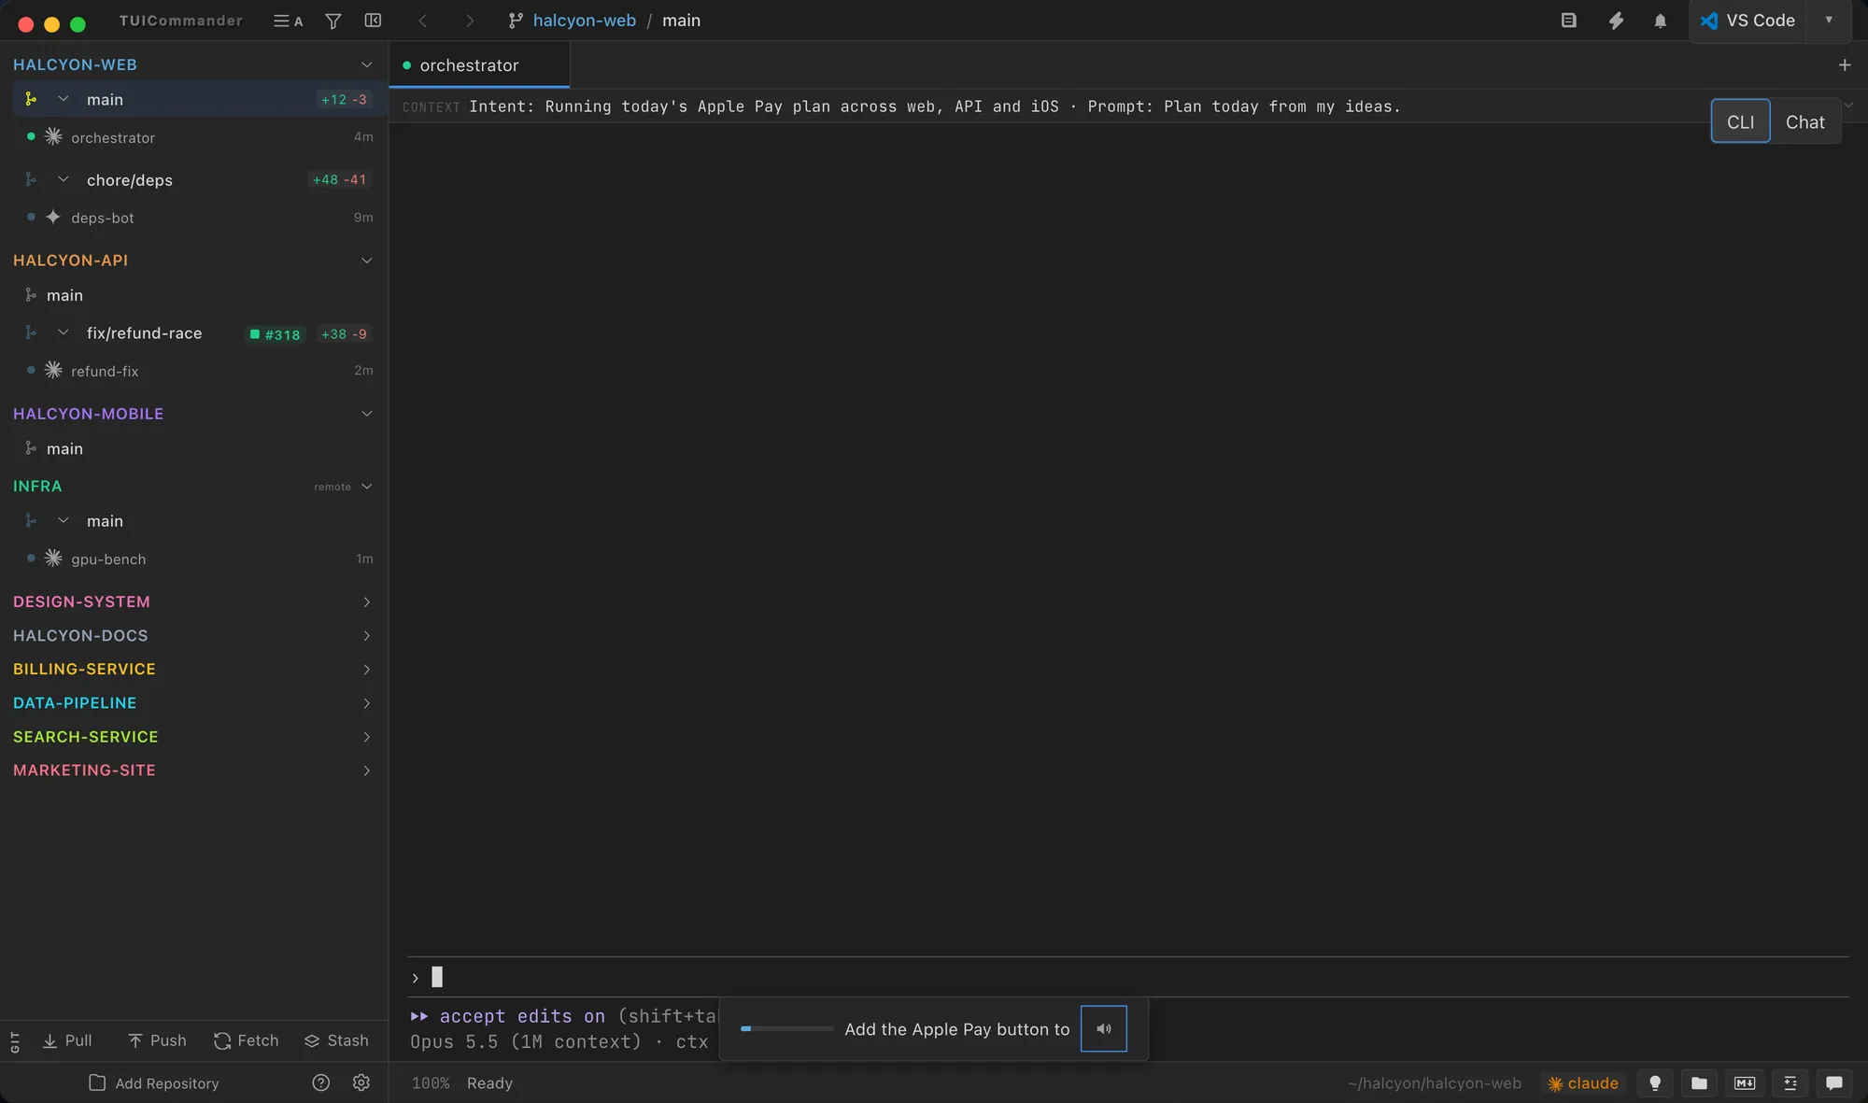Image resolution: width=1868 pixels, height=1103 pixels.
Task: Click the lightbulb icon in status bar
Action: pyautogui.click(x=1655, y=1083)
